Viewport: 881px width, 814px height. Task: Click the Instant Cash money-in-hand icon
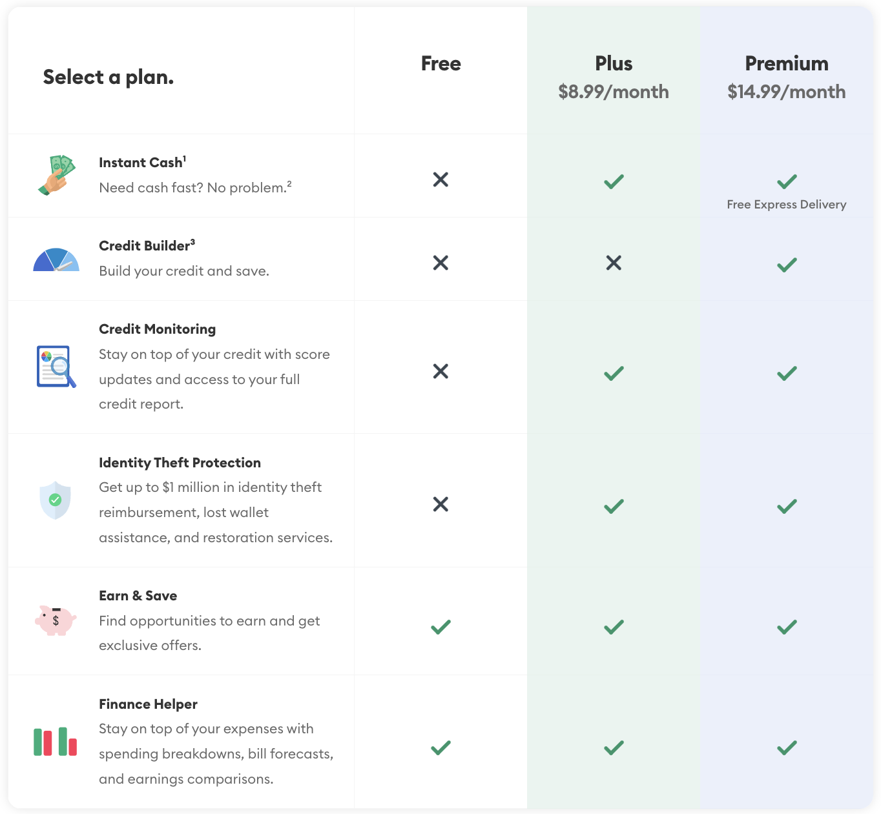(57, 175)
